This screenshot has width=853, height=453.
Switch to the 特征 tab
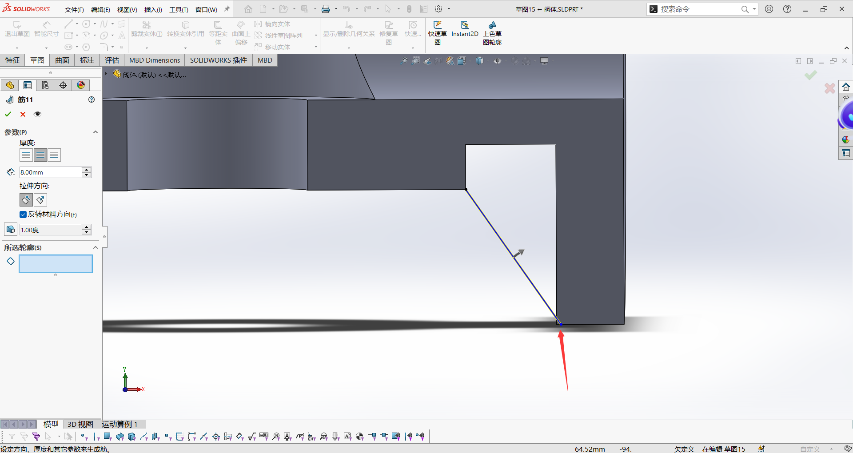click(x=12, y=60)
